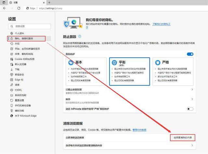Click the 共享、复制和粘贴 icon
The height and width of the screenshot is (154, 208).
[12, 54]
